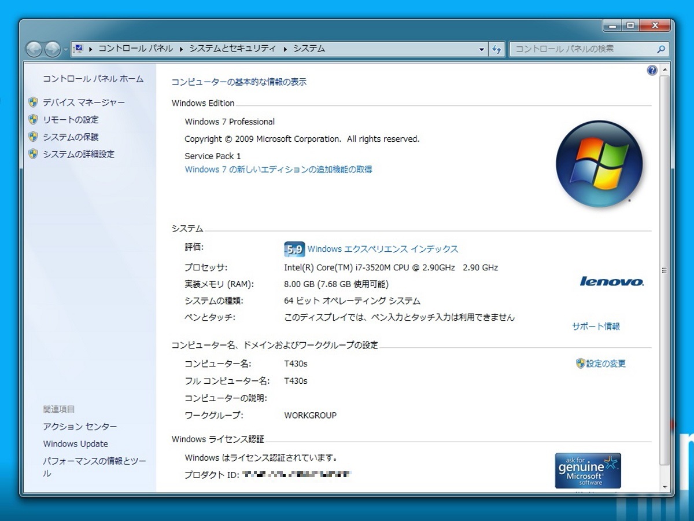Viewport: 694px width, 521px height.
Task: Focus the コントロール パネルの検索 search box
Action: pyautogui.click(x=589, y=49)
